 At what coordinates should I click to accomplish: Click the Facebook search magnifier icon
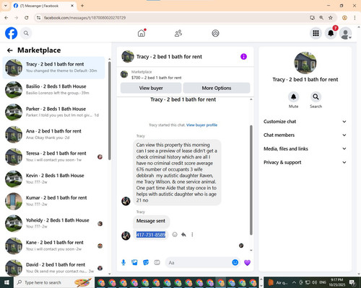[26, 33]
